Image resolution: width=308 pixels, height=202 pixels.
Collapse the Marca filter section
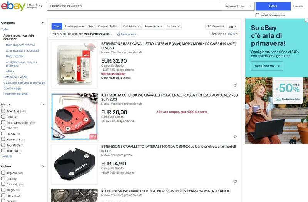[43, 104]
